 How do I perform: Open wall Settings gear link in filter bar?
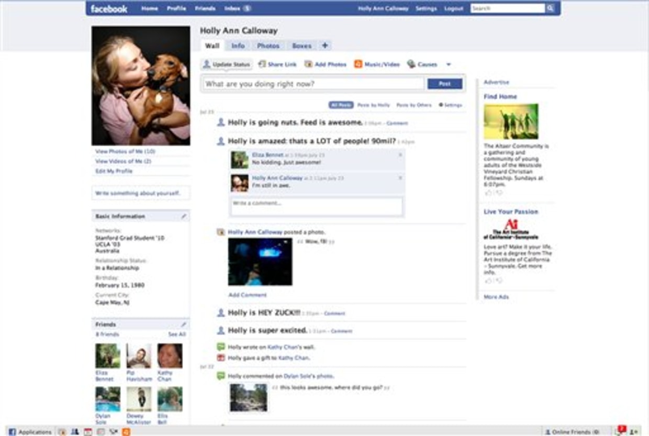click(x=450, y=105)
